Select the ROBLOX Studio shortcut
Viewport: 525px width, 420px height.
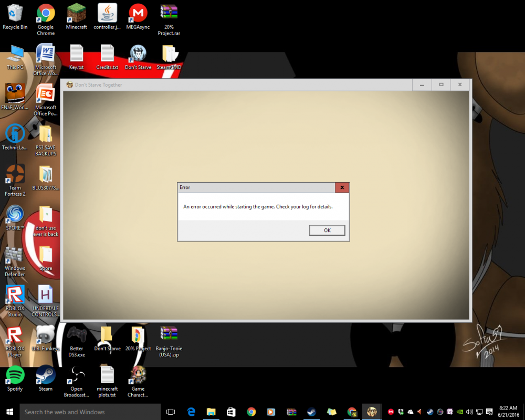click(15, 301)
